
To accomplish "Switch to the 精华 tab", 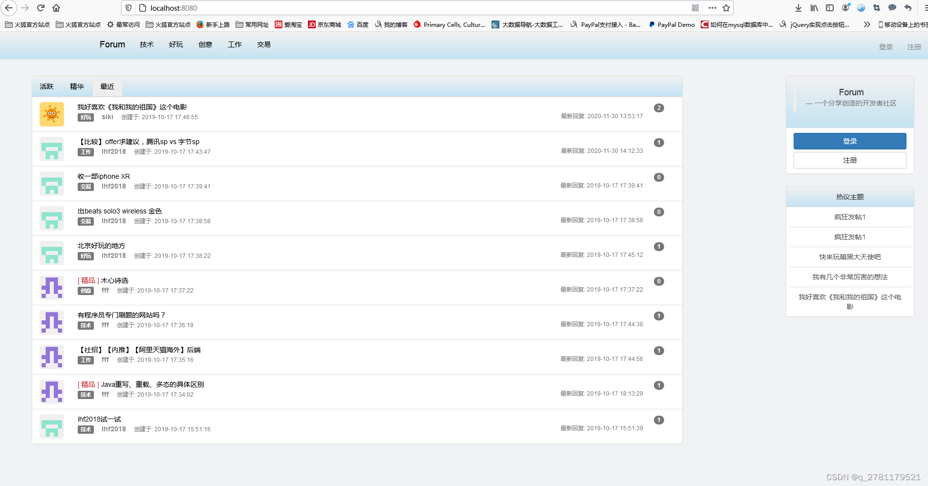I will tap(77, 86).
